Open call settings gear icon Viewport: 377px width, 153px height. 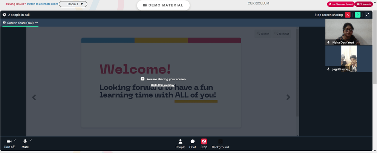click(x=4, y=15)
